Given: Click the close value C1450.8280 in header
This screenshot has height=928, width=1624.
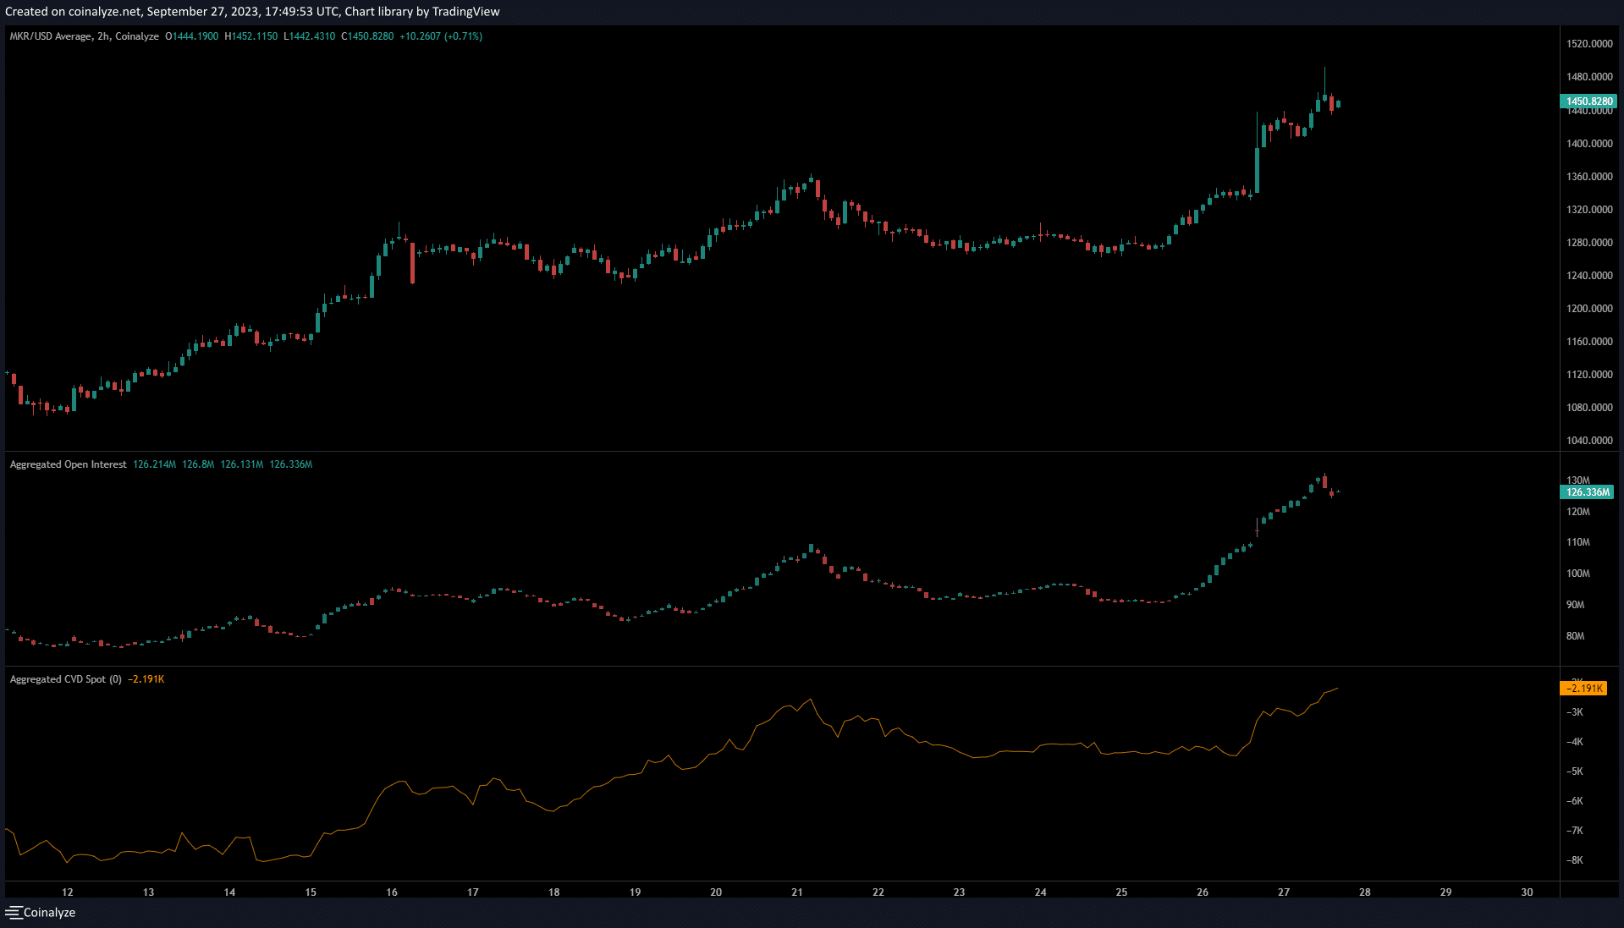Looking at the screenshot, I should (x=367, y=36).
